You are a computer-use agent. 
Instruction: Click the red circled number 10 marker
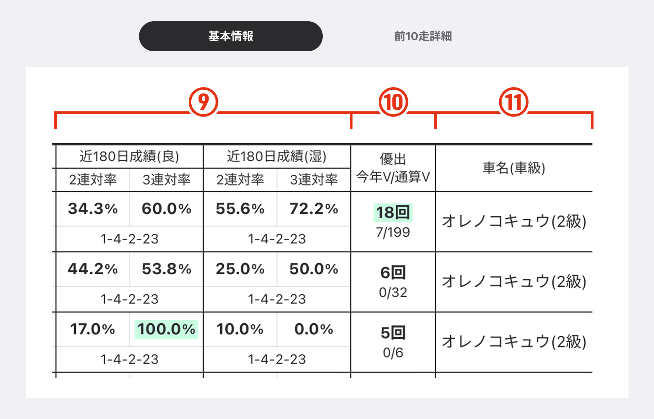(x=393, y=102)
